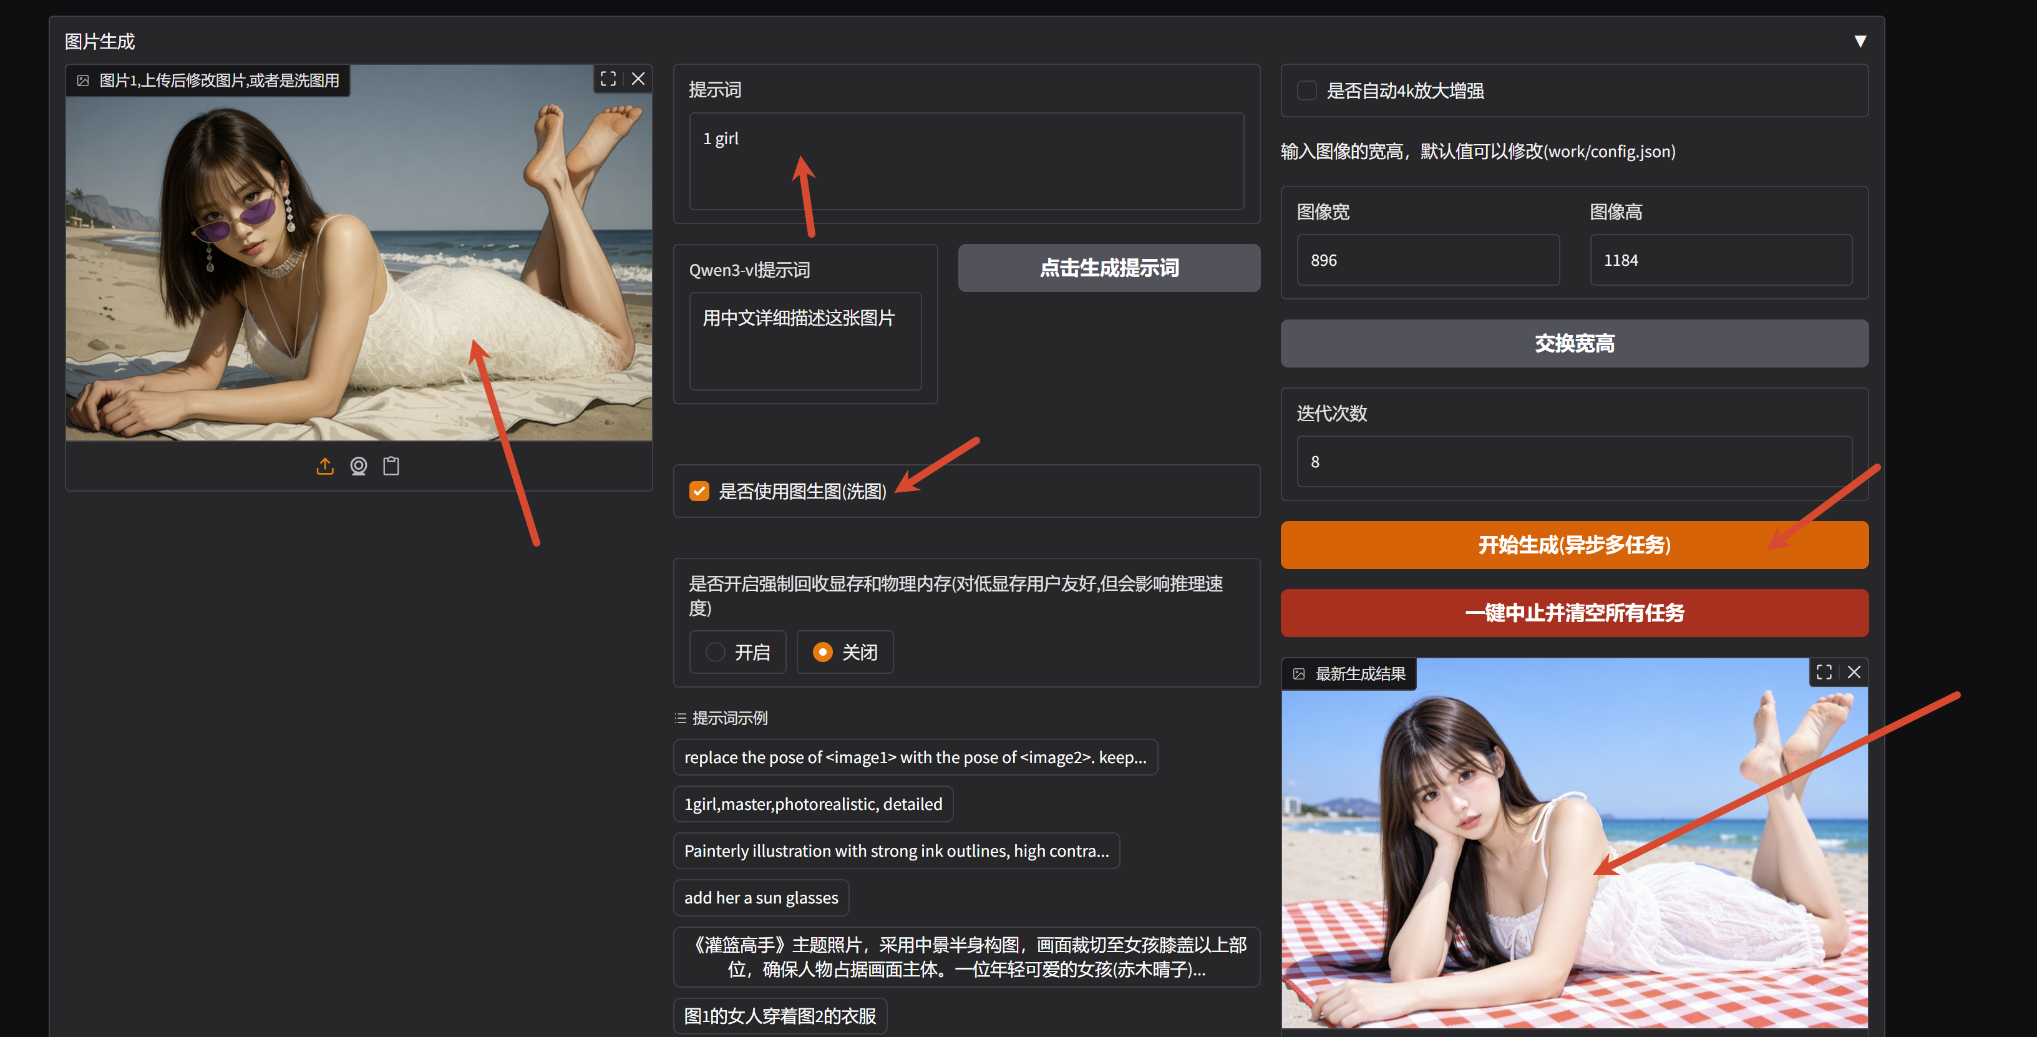
Task: Choose example '1girl,master,photorealistic, detailed'
Action: point(813,804)
